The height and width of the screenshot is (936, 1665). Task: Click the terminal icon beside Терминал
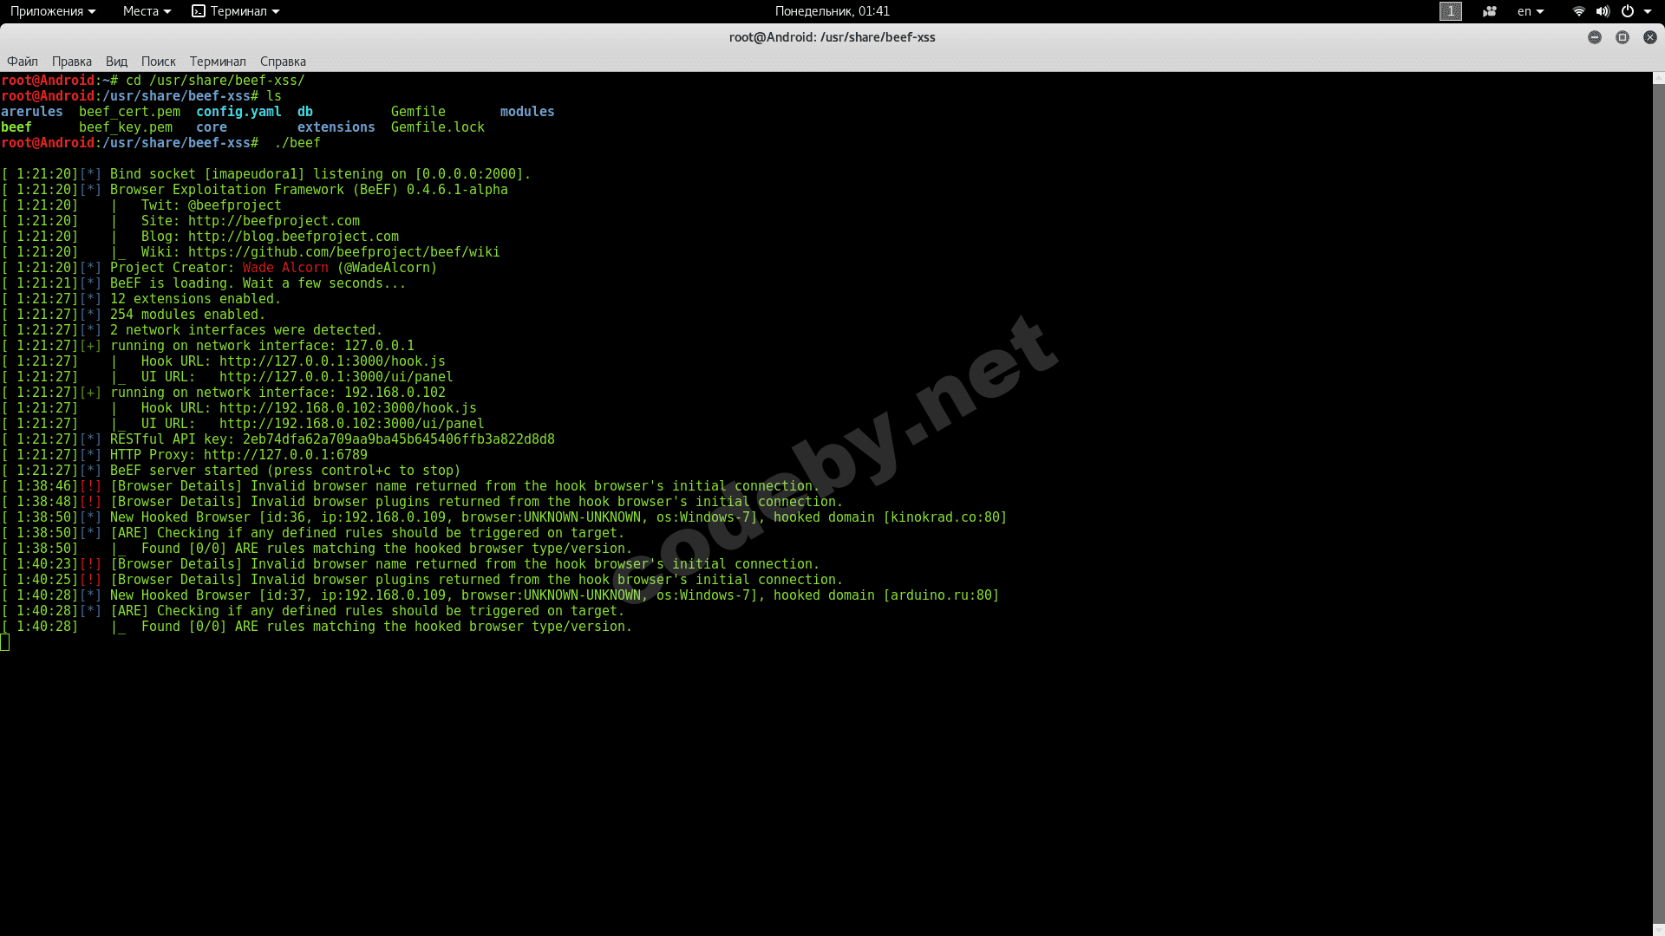[199, 11]
